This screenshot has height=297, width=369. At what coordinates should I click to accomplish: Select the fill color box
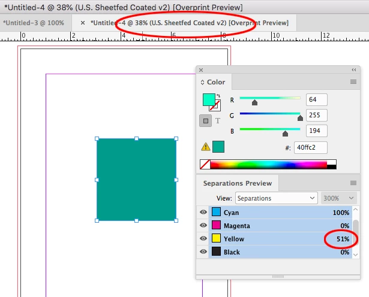(x=209, y=100)
